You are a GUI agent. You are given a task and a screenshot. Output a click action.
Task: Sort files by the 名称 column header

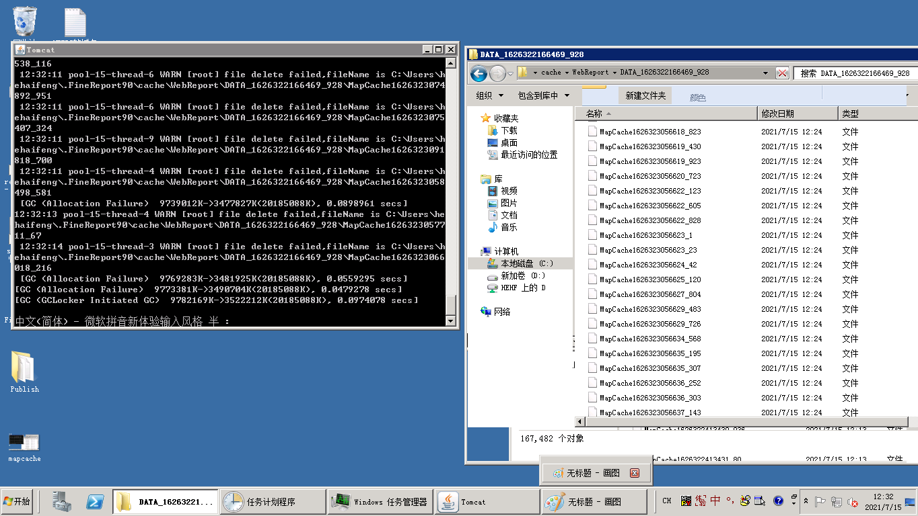click(x=666, y=114)
